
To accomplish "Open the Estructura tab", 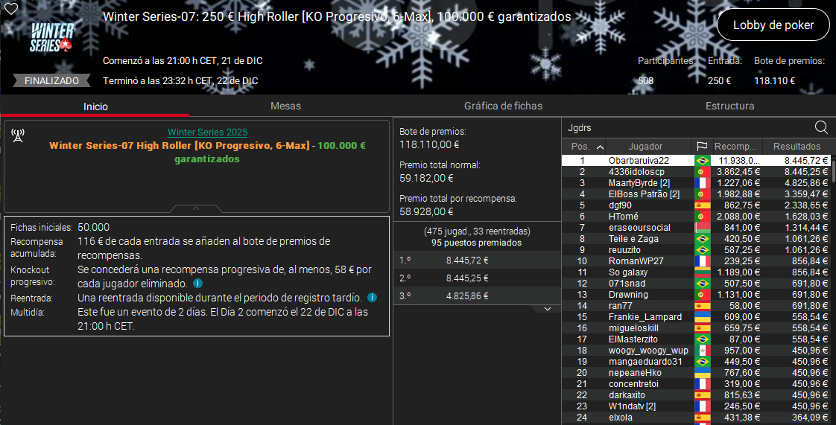I will 729,106.
